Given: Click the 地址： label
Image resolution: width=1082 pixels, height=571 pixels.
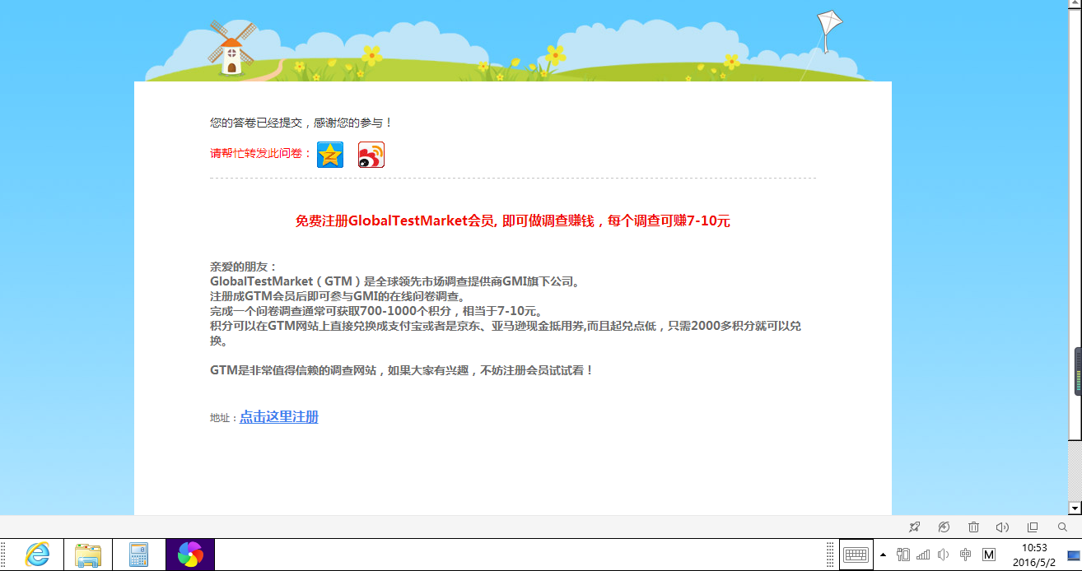Looking at the screenshot, I should tap(224, 418).
